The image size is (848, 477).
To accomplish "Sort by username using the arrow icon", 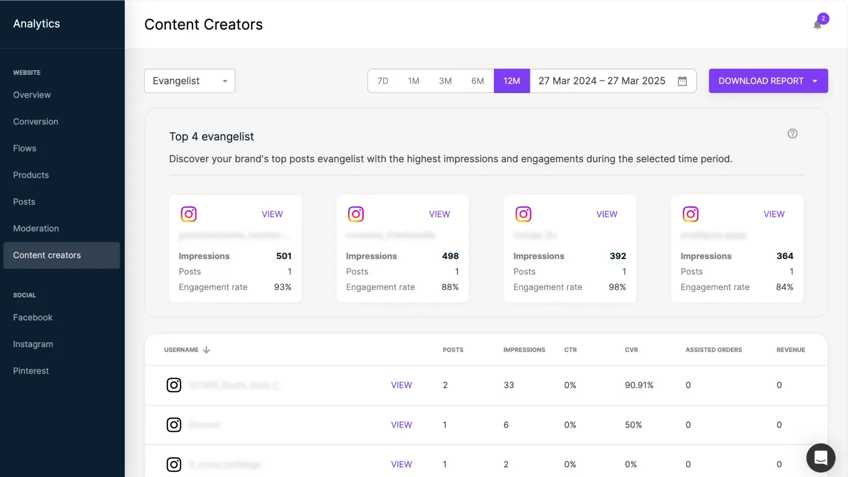I will [x=206, y=350].
